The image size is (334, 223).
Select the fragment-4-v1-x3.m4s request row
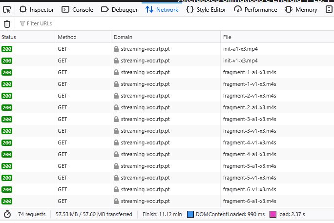coord(249,142)
